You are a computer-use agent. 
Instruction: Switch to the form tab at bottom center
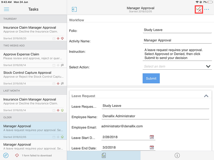[x=104, y=155]
